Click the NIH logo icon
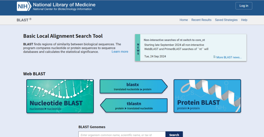 [x=24, y=6]
